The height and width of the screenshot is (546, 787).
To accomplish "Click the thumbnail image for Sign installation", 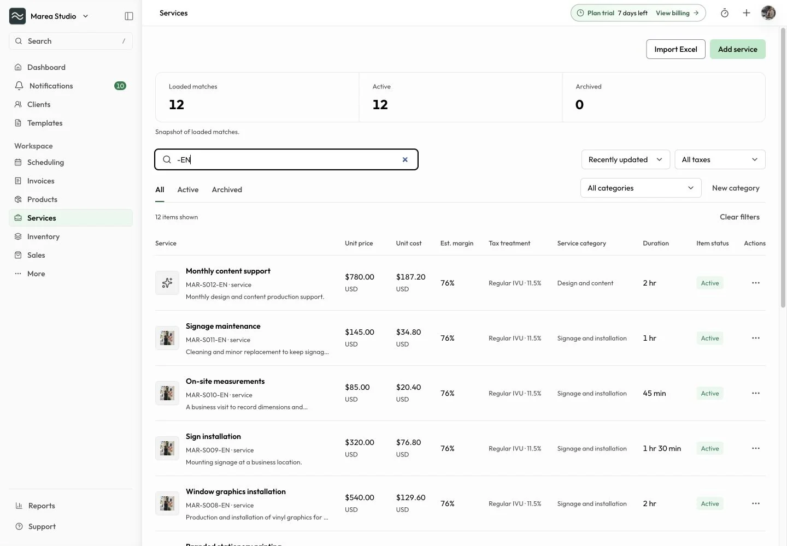I will pos(167,448).
